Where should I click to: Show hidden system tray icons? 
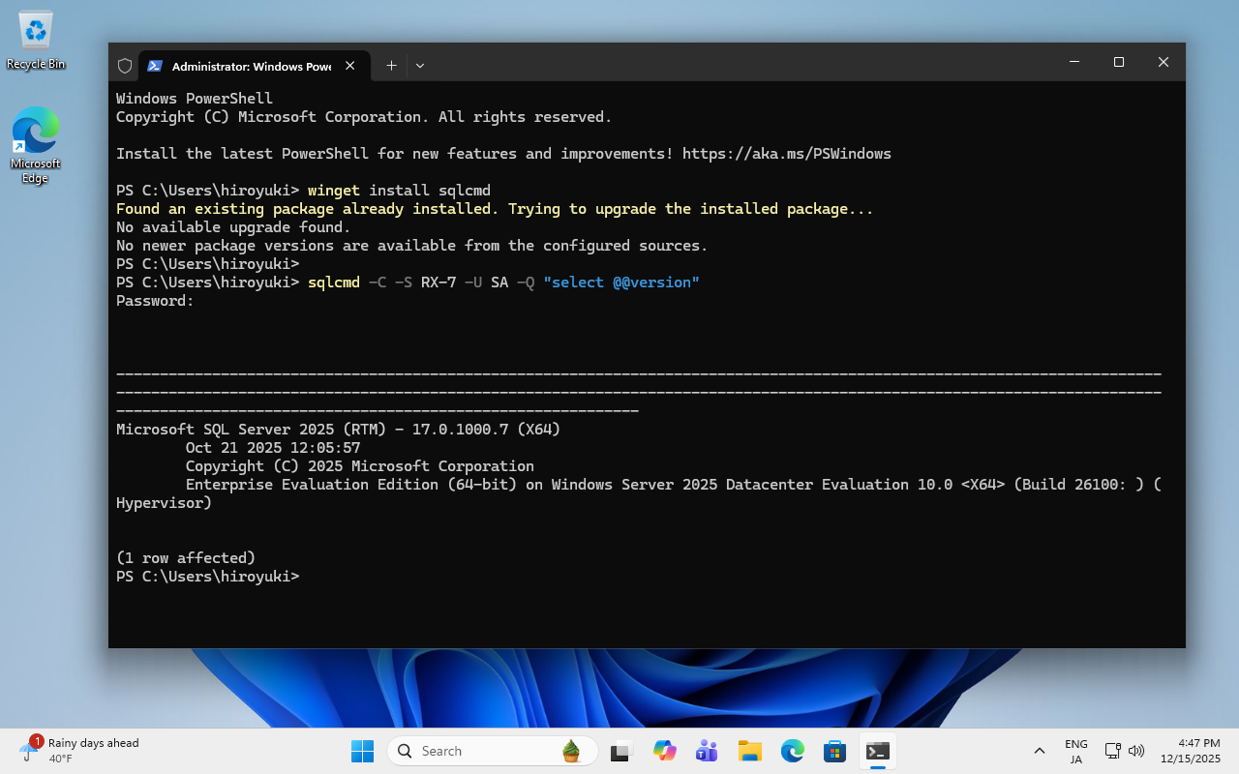[x=1040, y=751]
